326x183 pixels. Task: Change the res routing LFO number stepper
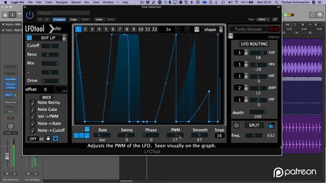[246, 64]
